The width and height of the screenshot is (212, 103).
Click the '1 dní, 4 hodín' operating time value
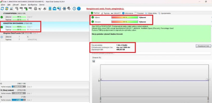coord(122,45)
